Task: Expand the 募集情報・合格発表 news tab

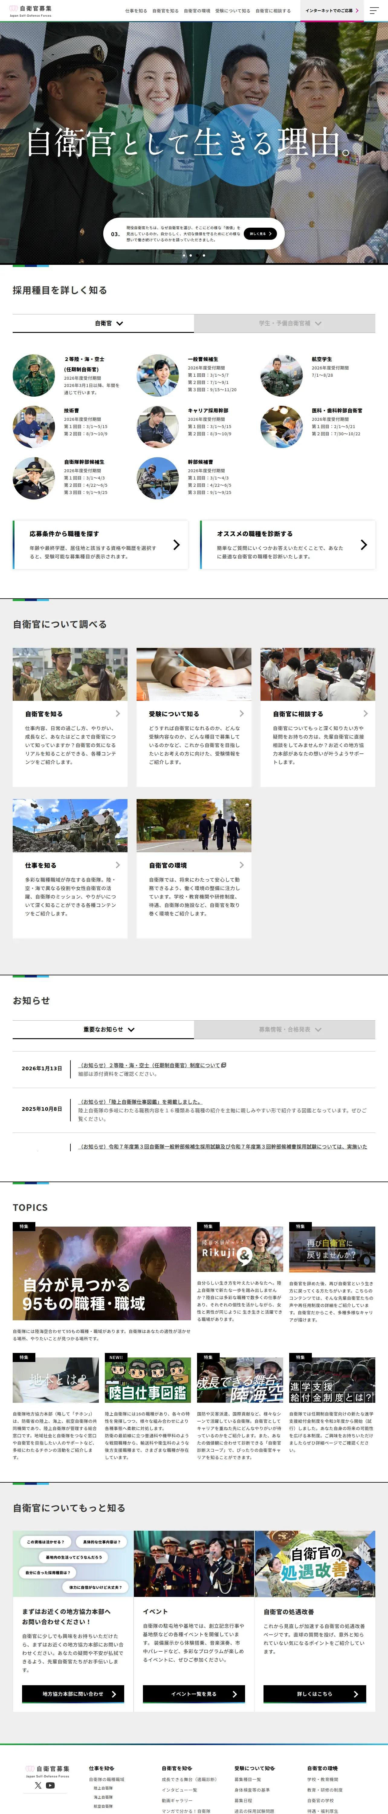Action: [x=284, y=1029]
